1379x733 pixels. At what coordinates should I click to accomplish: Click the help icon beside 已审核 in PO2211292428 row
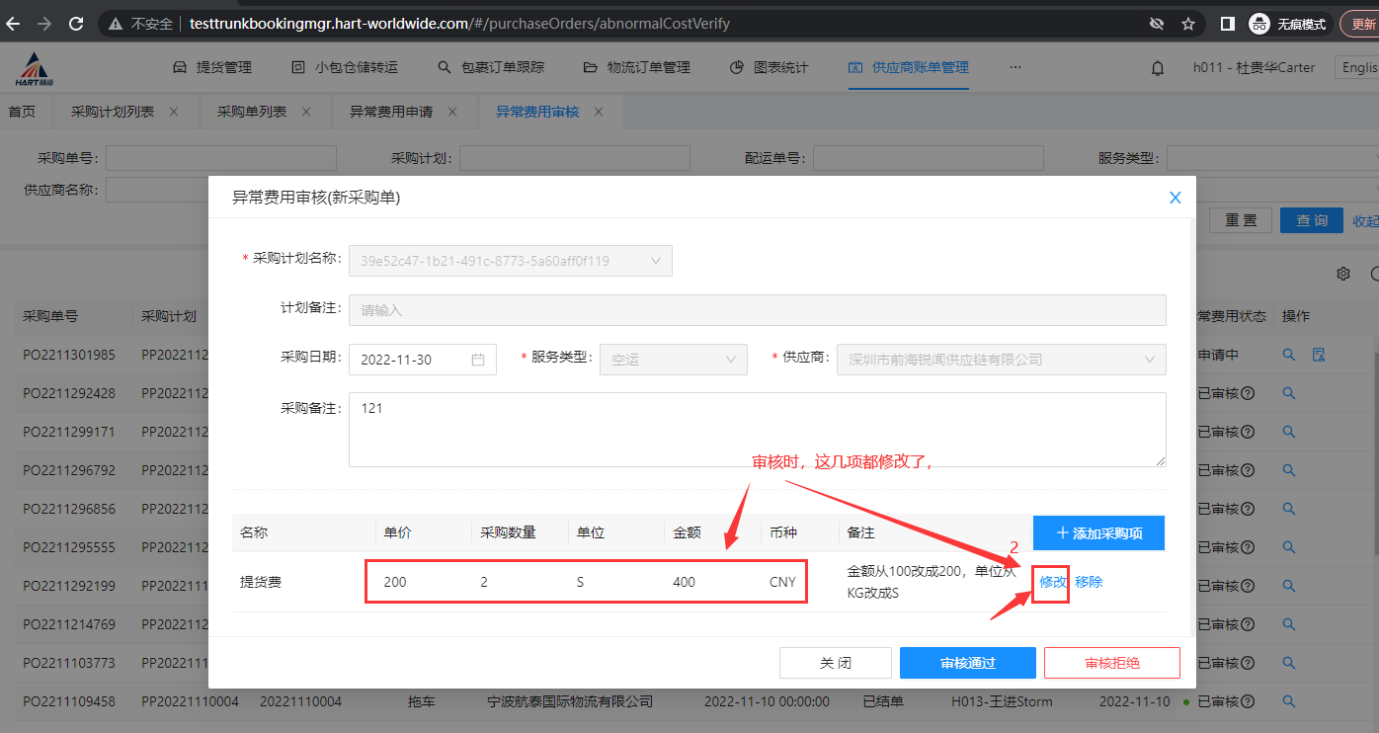coord(1248,393)
